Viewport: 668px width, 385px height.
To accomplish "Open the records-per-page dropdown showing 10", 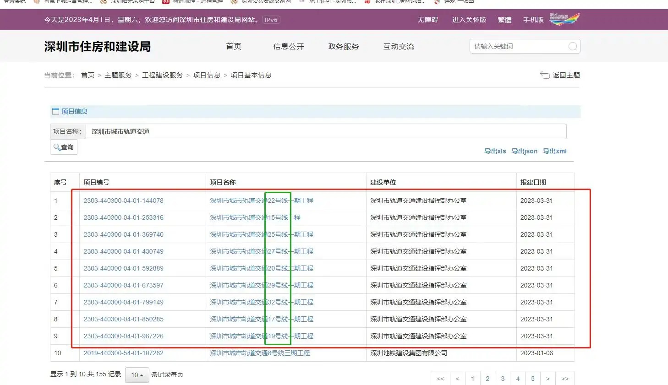I will pos(137,375).
